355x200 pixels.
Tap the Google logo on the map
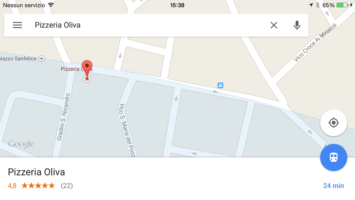pos(21,144)
